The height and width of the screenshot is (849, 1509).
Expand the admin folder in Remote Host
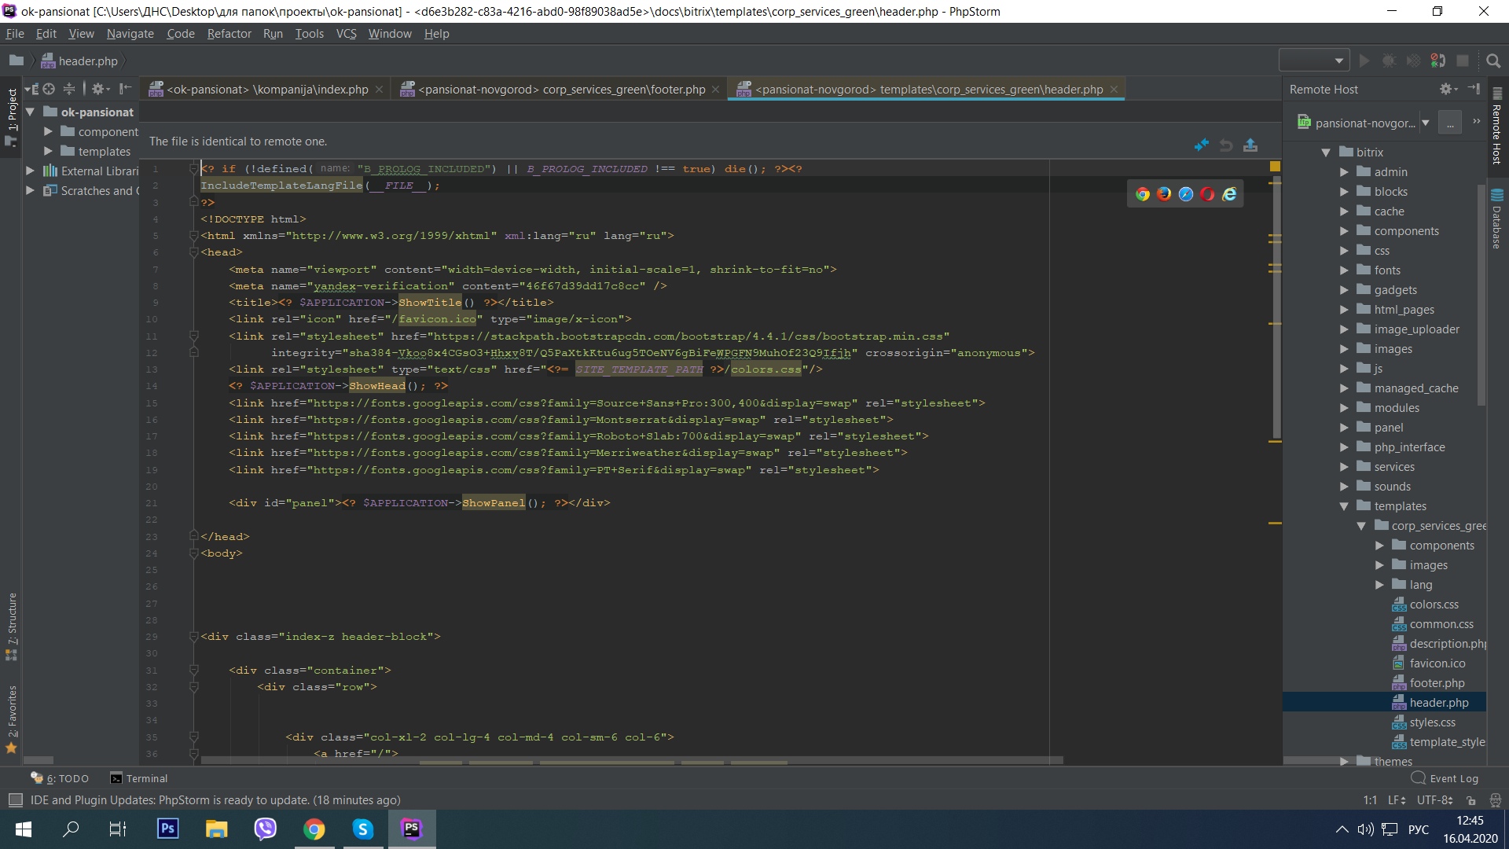click(x=1344, y=172)
